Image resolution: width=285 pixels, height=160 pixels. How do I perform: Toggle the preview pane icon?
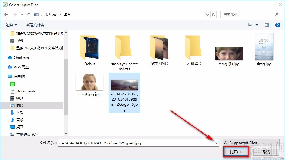coord(267,25)
